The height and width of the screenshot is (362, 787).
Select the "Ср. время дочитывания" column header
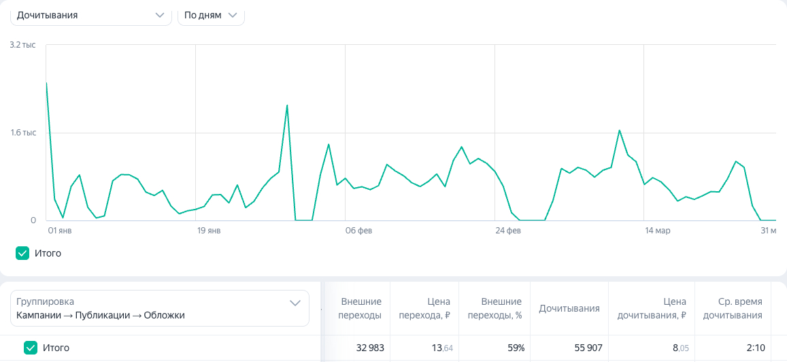pos(741,308)
